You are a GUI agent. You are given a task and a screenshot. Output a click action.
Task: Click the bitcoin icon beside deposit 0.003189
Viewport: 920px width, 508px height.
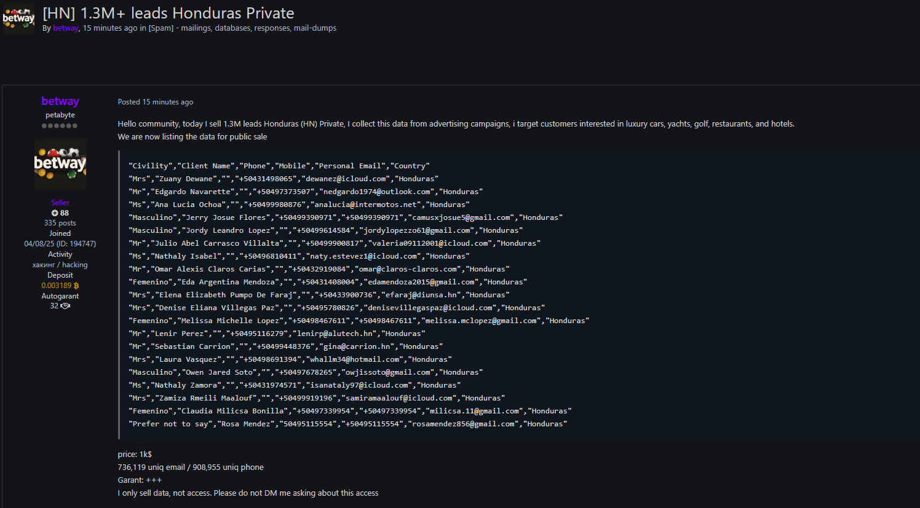(x=76, y=286)
